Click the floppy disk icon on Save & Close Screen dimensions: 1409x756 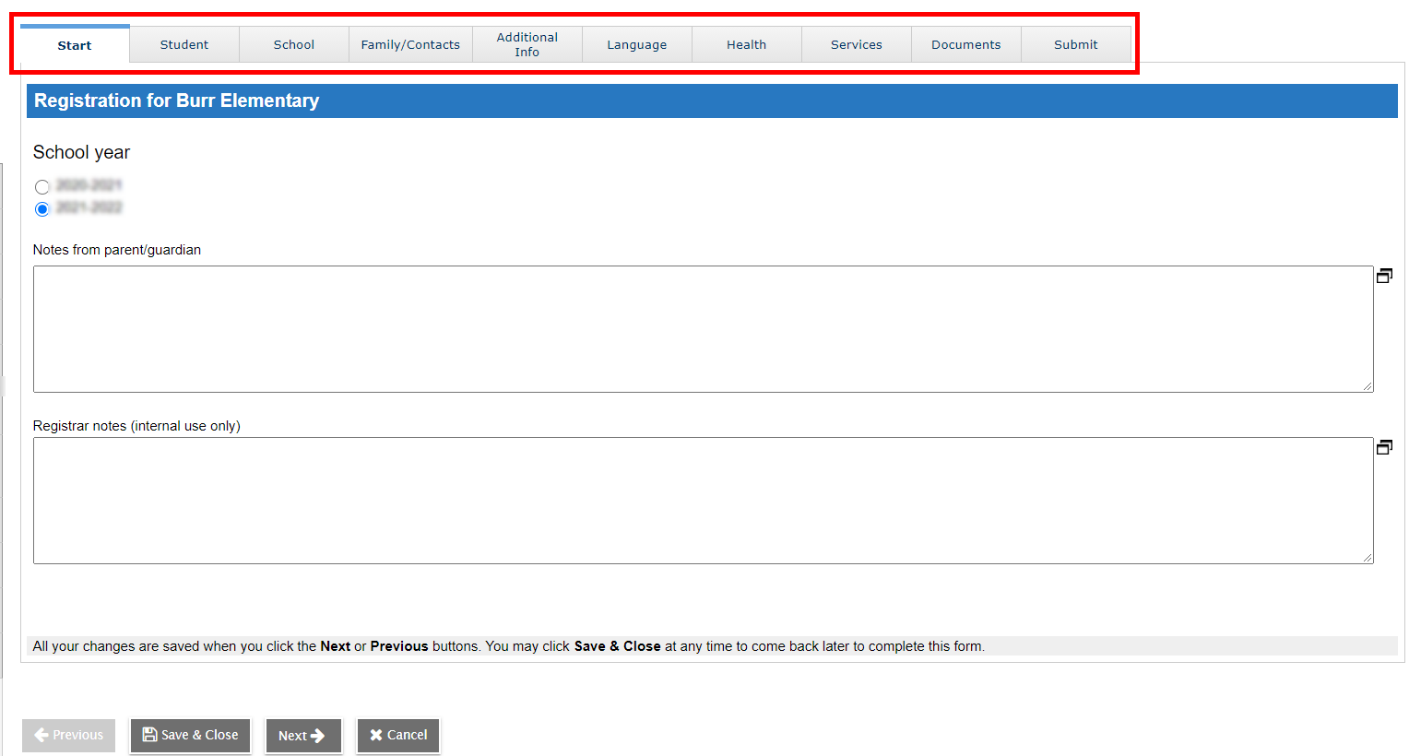pyautogui.click(x=150, y=735)
